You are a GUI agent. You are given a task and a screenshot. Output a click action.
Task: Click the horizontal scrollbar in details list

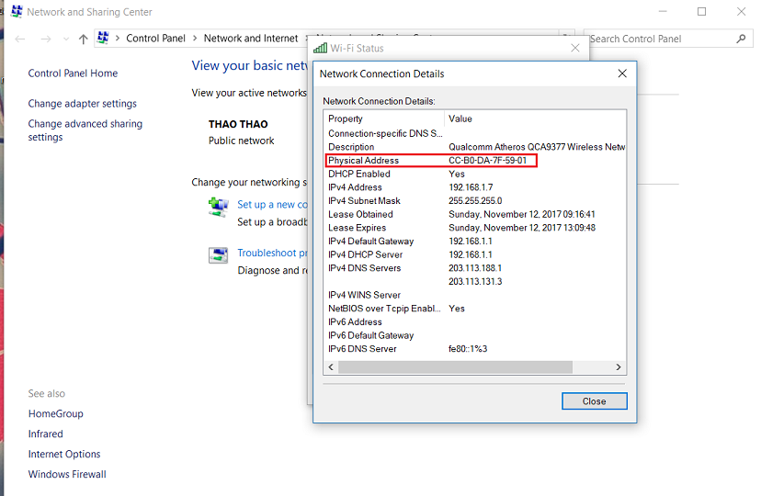460,367
